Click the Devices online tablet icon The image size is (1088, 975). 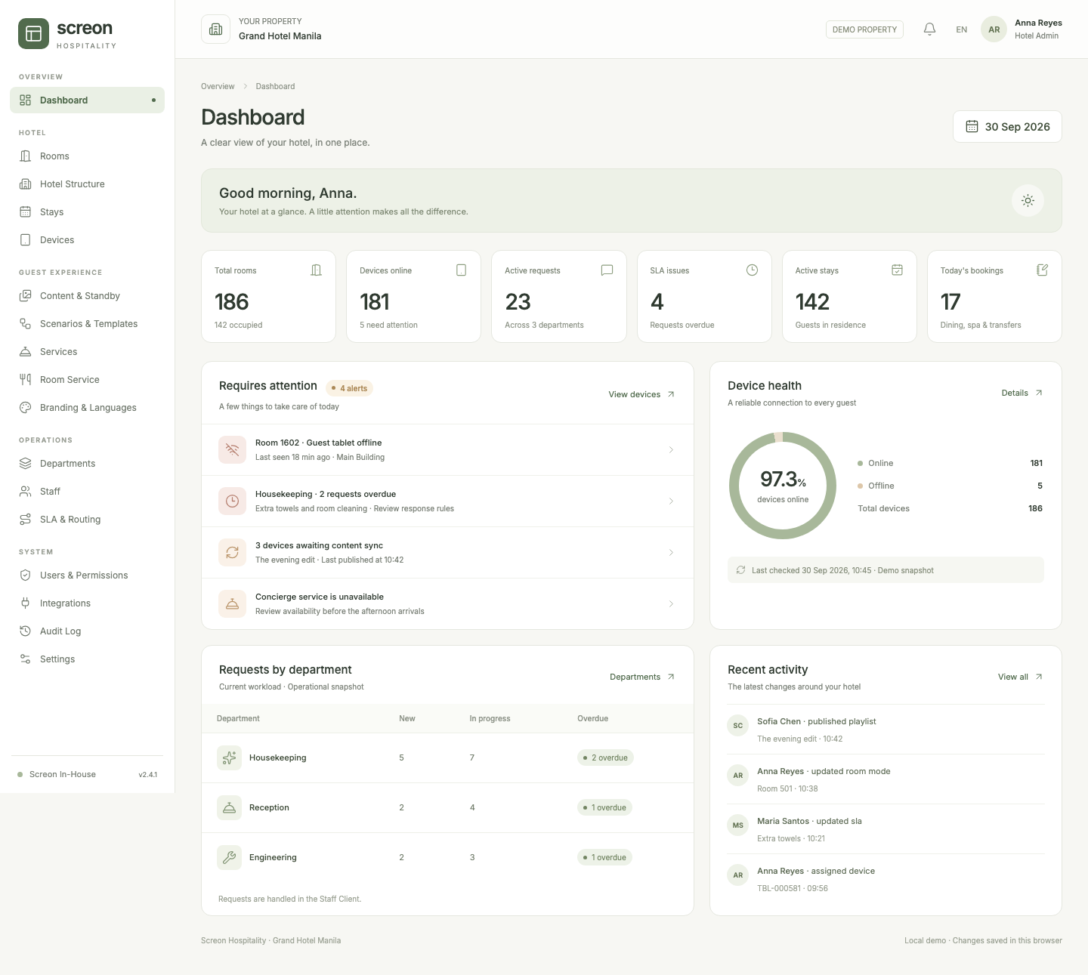pyautogui.click(x=462, y=270)
